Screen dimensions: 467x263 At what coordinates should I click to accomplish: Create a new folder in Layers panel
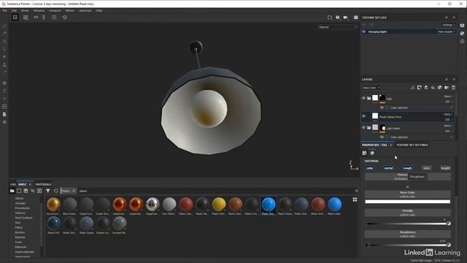point(447,88)
